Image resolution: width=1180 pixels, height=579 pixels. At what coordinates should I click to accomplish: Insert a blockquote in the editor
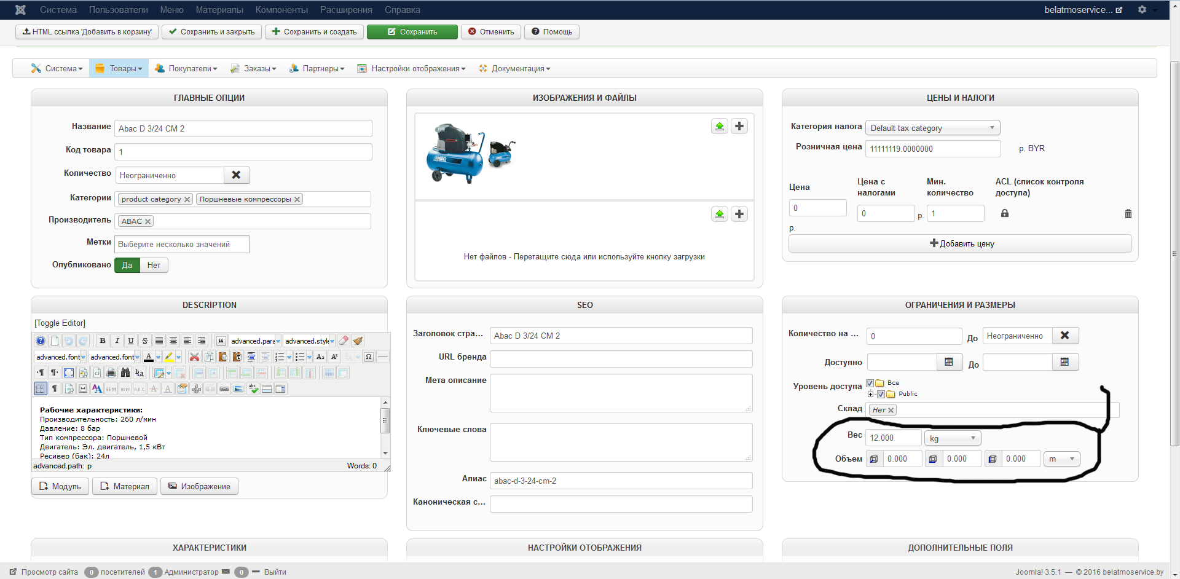[x=221, y=341]
